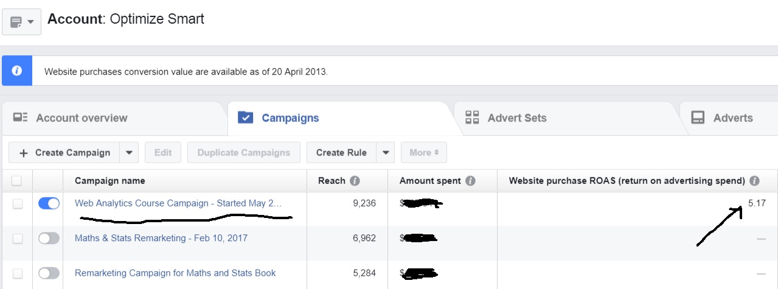Tick the select-all campaigns header checkbox
778x289 pixels.
[x=17, y=181]
